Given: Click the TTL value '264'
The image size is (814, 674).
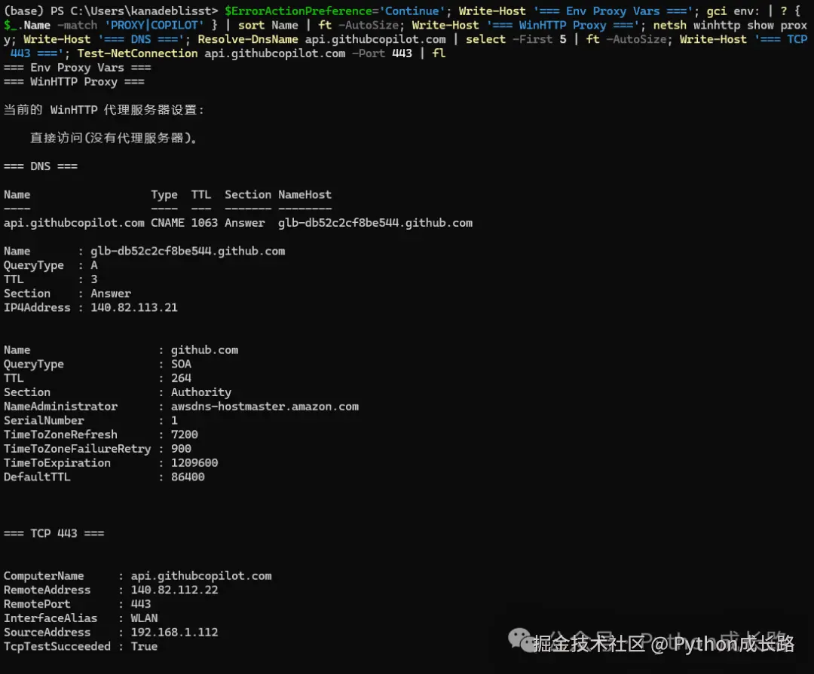Looking at the screenshot, I should point(181,378).
